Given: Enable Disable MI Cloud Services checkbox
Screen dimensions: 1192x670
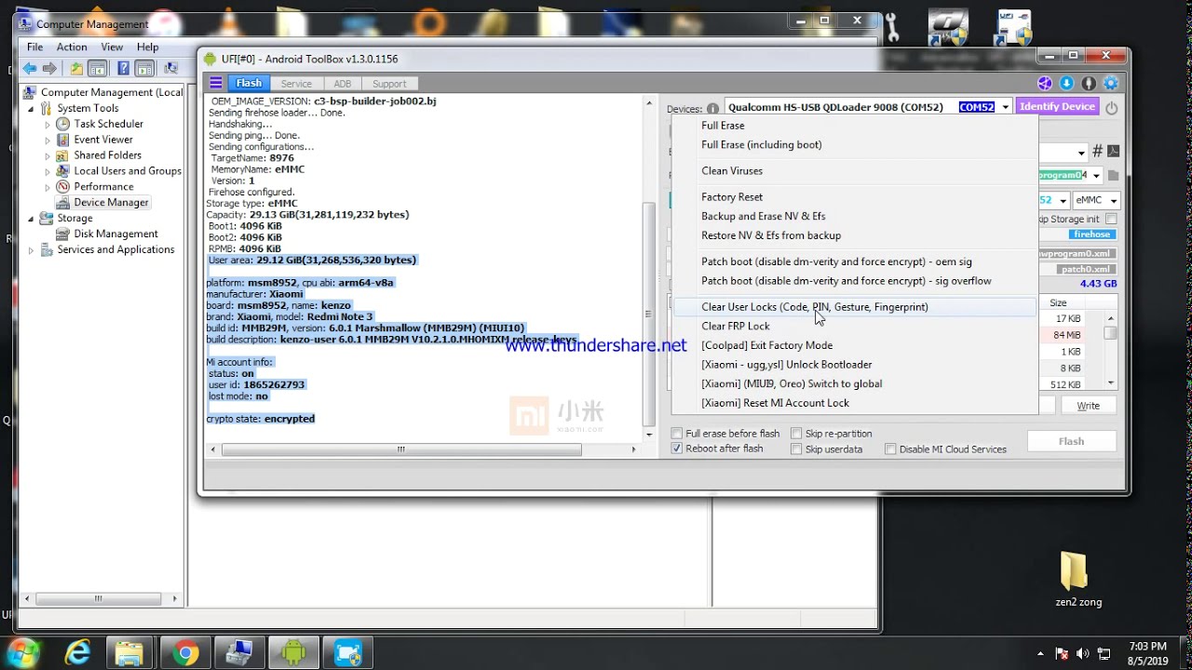Looking at the screenshot, I should (x=890, y=449).
